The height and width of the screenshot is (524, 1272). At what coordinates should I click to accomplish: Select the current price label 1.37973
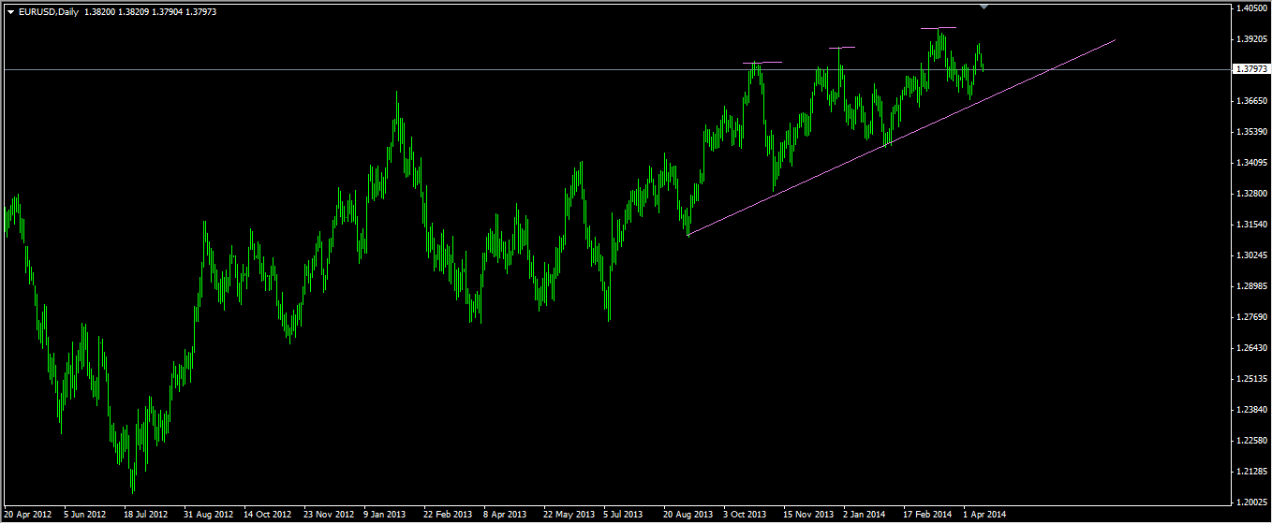point(1252,69)
